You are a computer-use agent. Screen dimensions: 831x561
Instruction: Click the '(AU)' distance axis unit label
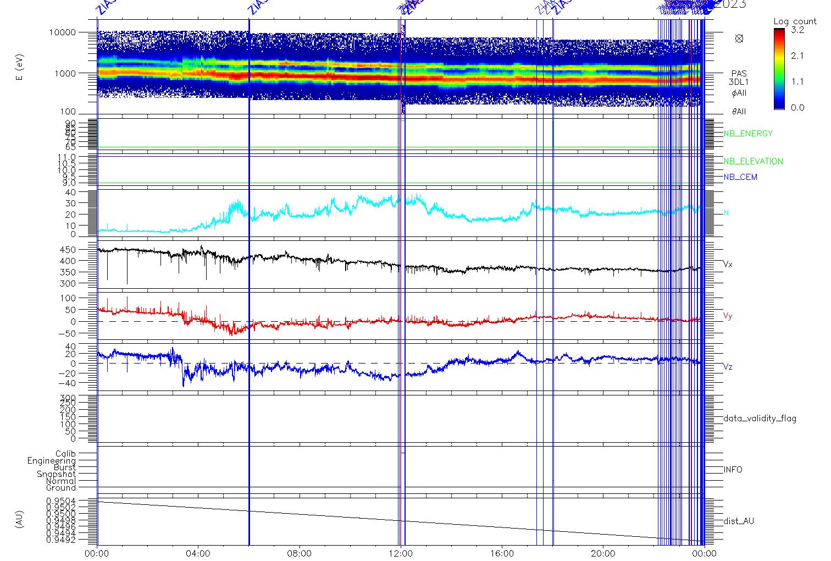20,520
